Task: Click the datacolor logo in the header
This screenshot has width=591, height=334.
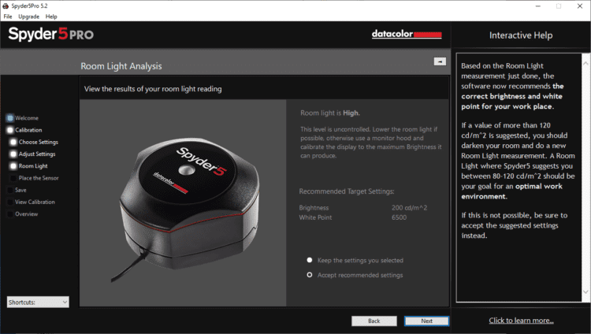Action: click(x=407, y=34)
